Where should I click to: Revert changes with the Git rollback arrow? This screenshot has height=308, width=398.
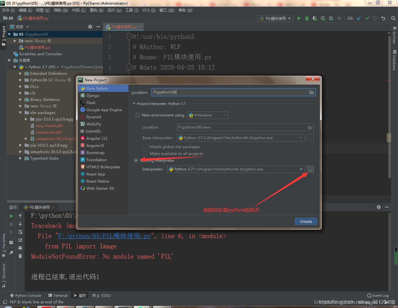click(383, 18)
